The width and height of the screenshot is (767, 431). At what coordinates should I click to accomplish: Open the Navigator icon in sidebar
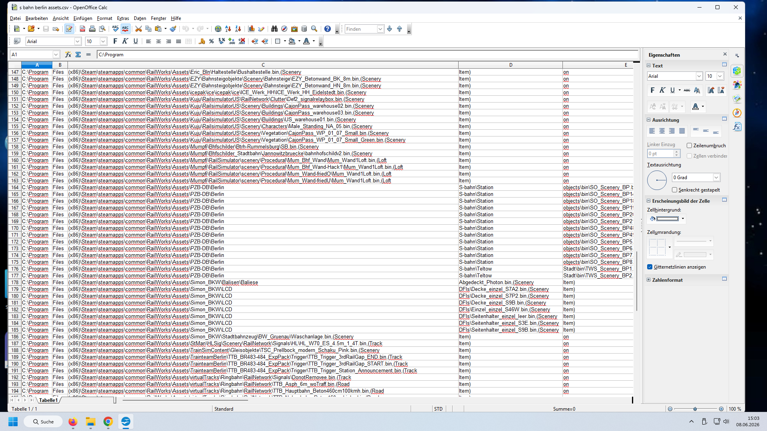737,113
